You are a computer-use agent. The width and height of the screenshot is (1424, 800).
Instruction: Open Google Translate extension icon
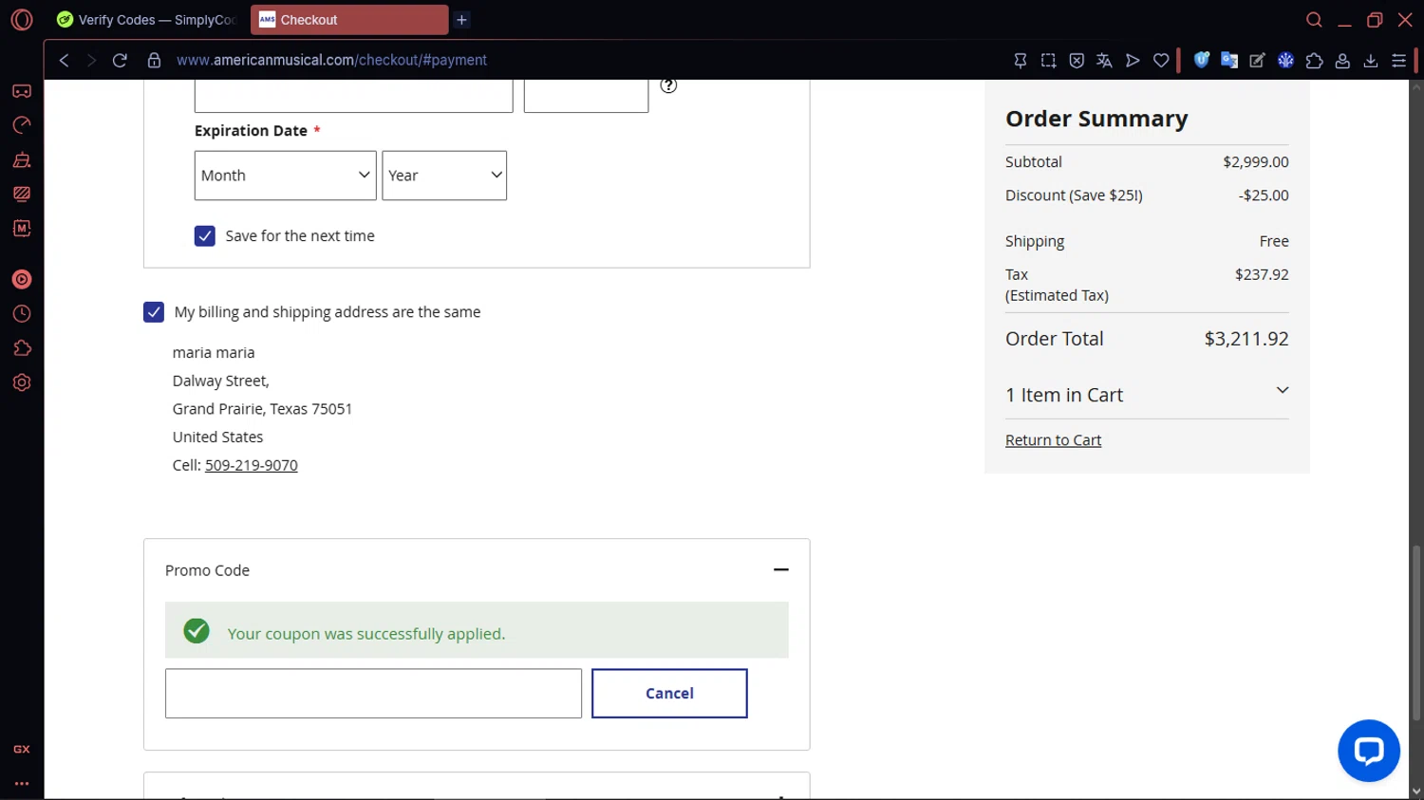tap(1229, 60)
